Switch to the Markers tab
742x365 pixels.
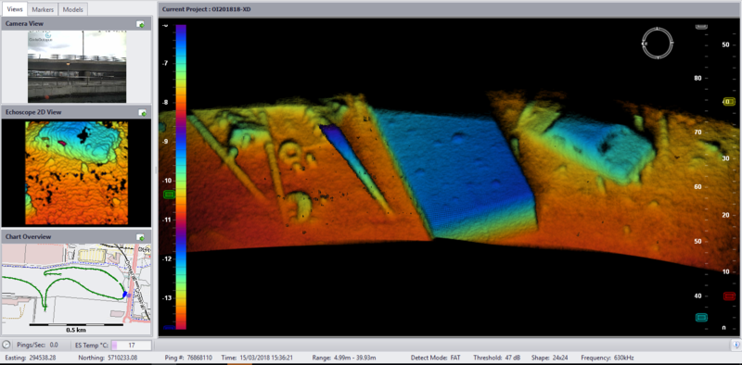click(x=44, y=9)
